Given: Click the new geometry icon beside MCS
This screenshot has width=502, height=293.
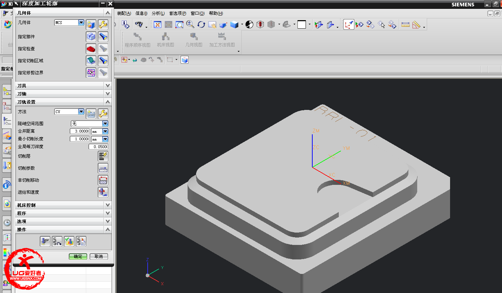Looking at the screenshot, I should [91, 24].
